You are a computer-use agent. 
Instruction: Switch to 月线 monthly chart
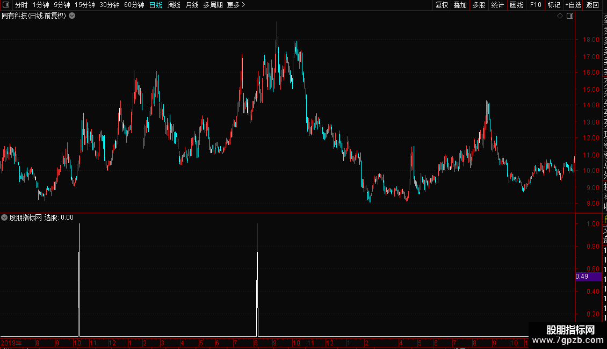click(192, 5)
